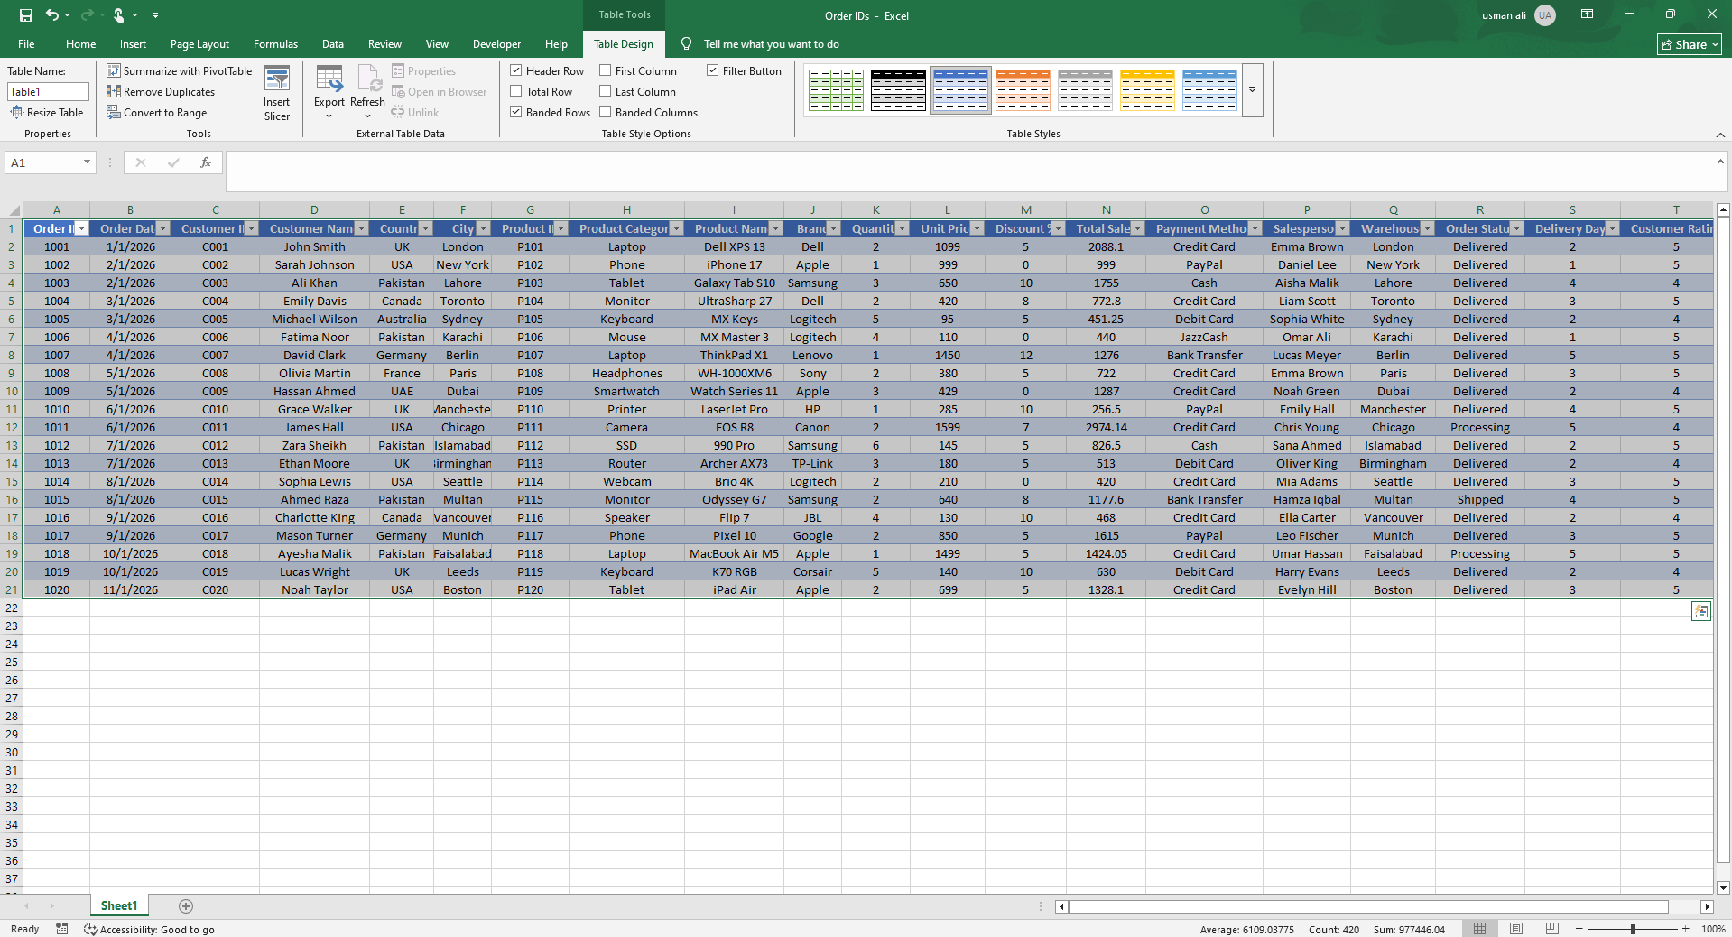
Task: Select the black table style thumbnail
Action: [x=898, y=90]
